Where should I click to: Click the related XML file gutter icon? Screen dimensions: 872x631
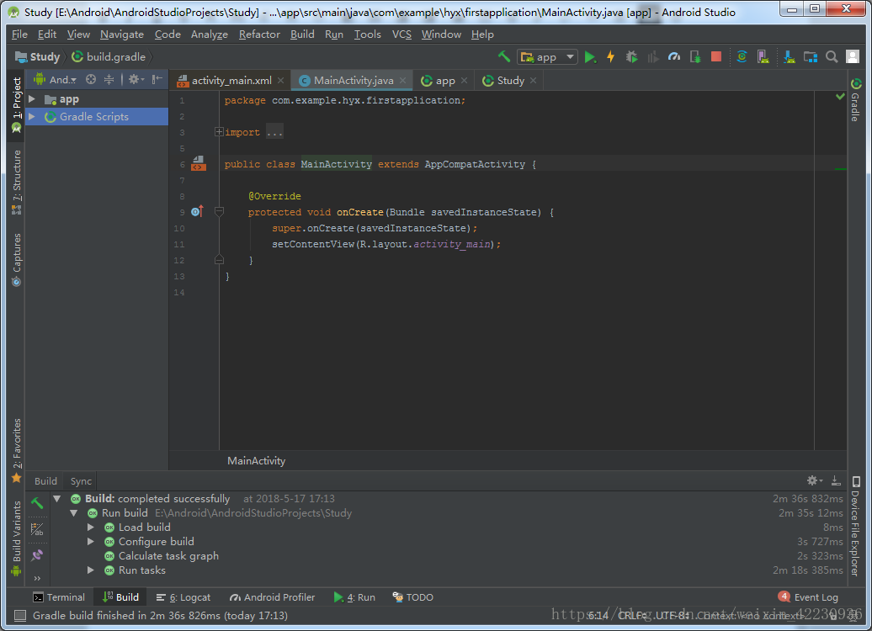pyautogui.click(x=199, y=163)
